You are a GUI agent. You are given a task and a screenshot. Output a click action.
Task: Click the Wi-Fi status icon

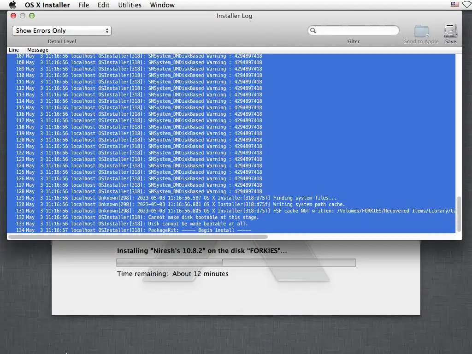point(467,5)
